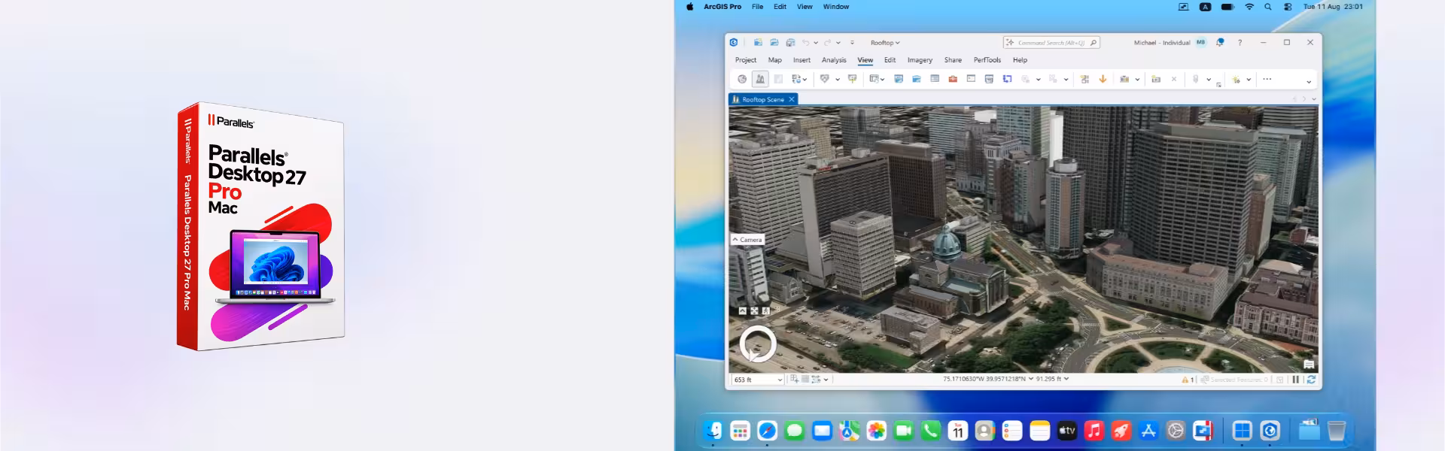Viewport: 1445px width, 451px height.
Task: Open the undo history dropdown arrow
Action: (816, 43)
